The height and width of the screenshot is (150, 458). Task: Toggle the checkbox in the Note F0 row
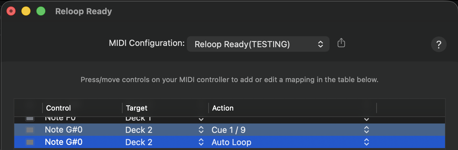[x=30, y=118]
